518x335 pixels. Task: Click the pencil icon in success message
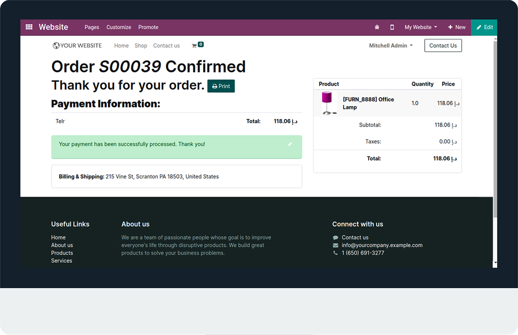290,144
